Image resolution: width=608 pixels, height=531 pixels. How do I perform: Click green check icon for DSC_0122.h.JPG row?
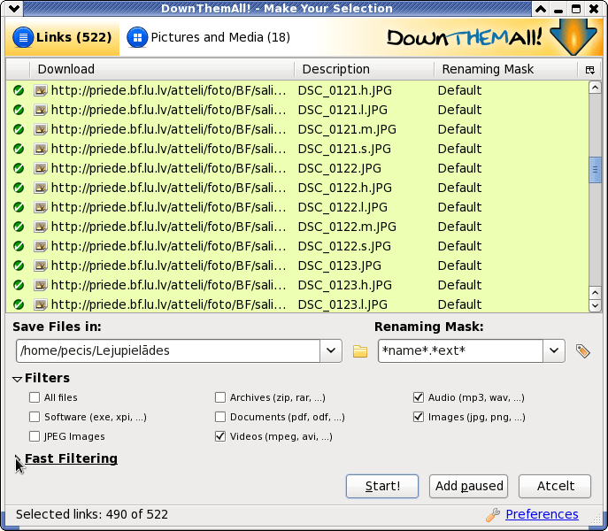pyautogui.click(x=19, y=188)
